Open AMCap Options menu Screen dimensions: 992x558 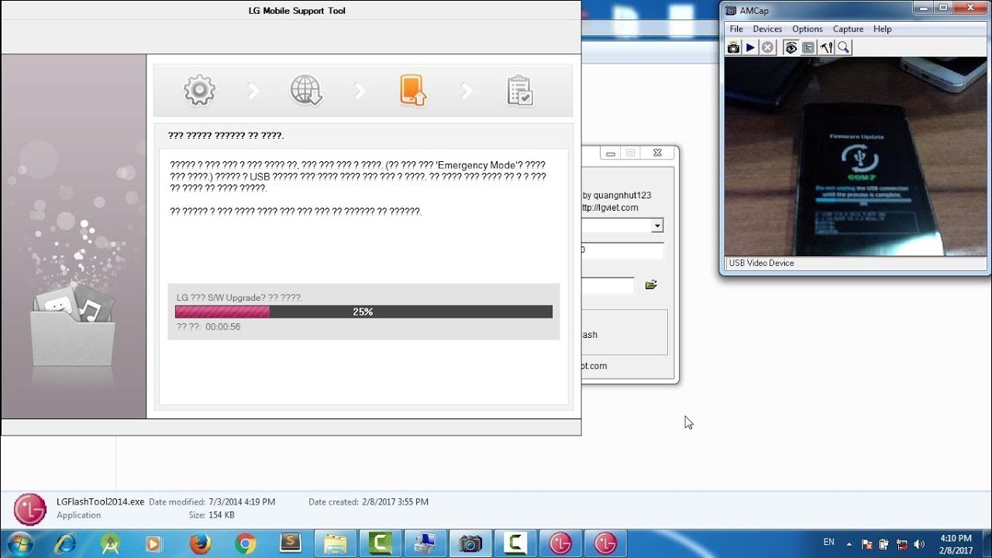[x=808, y=29]
